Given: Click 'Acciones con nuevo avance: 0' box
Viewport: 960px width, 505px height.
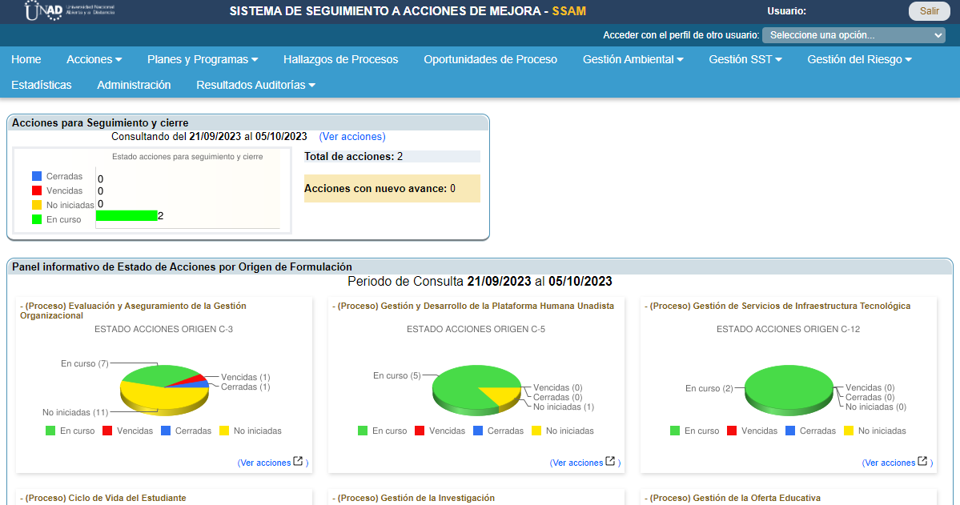Looking at the screenshot, I should (x=392, y=189).
